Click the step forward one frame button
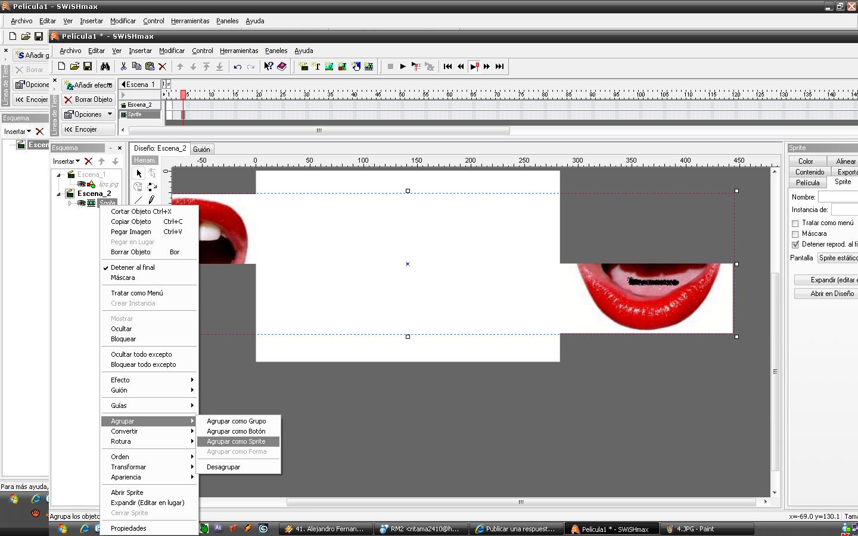This screenshot has width=858, height=536. coord(487,66)
